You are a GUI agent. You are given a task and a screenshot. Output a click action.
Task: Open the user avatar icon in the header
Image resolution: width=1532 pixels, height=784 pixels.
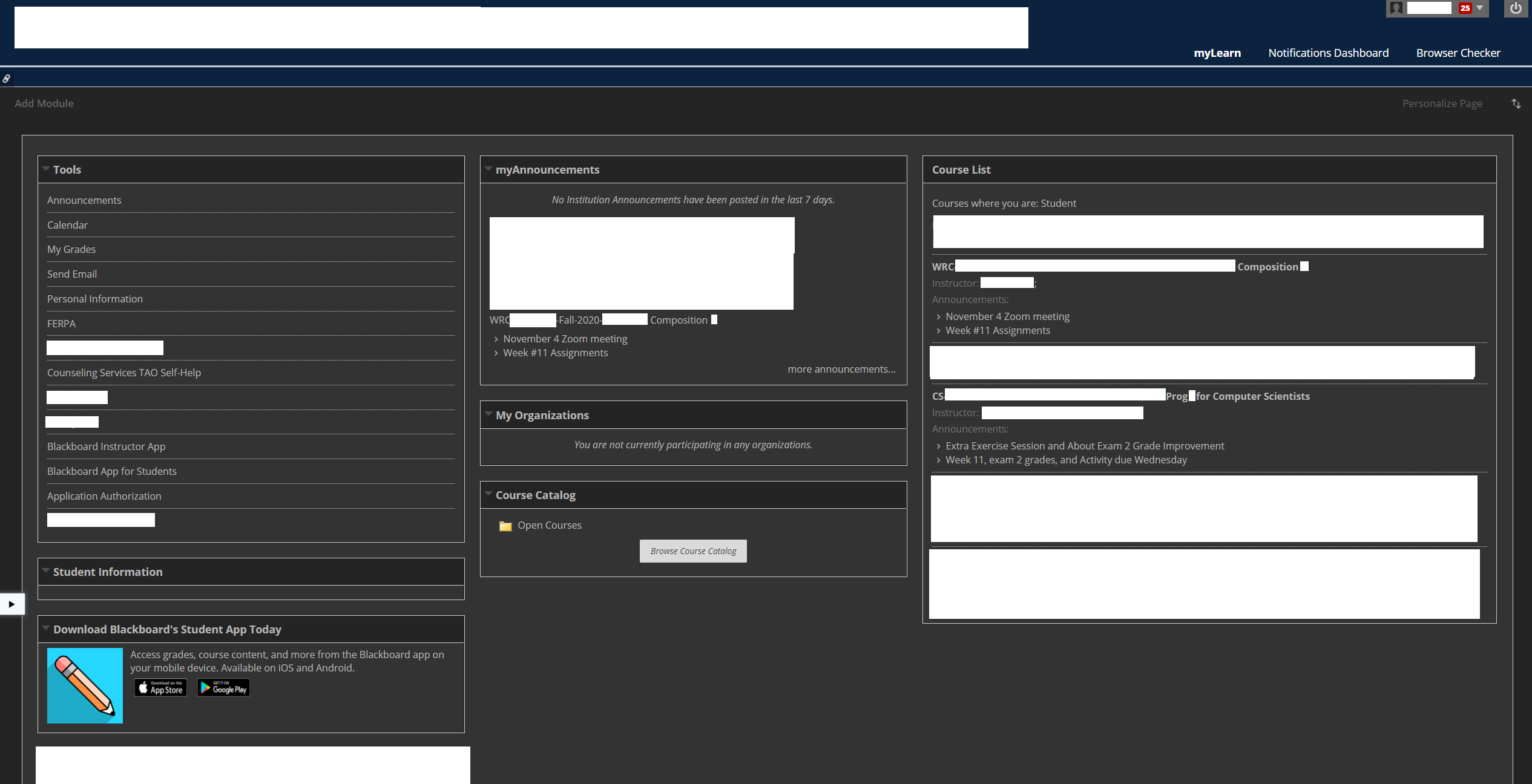coord(1395,8)
